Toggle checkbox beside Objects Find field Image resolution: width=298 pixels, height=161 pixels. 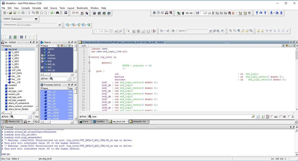75,79
